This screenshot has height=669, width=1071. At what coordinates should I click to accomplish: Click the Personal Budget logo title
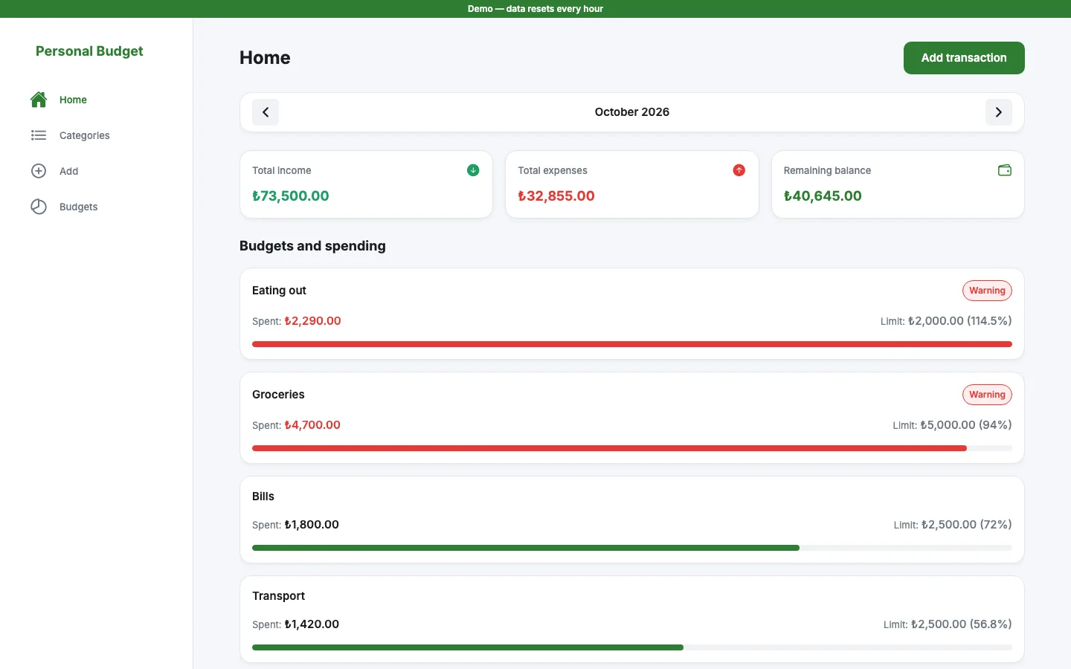click(x=89, y=51)
